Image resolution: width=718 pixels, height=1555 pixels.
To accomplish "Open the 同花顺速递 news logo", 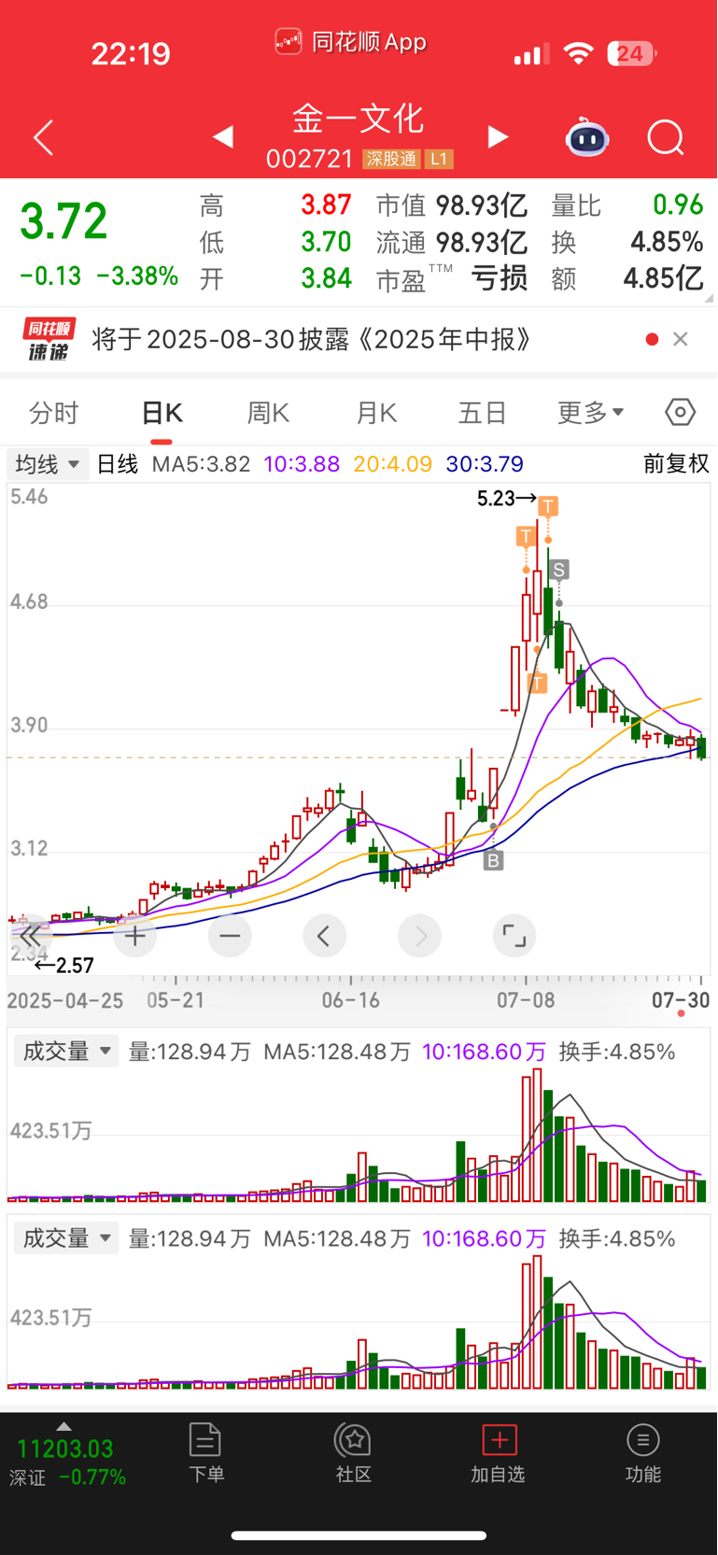I will tap(49, 339).
